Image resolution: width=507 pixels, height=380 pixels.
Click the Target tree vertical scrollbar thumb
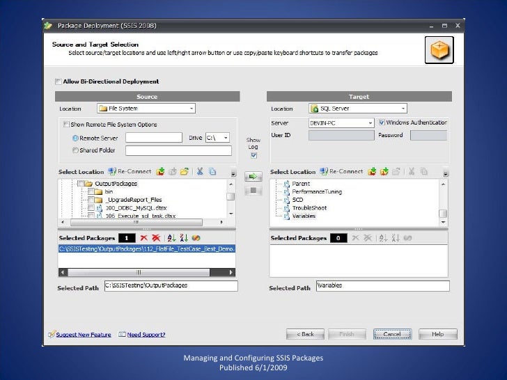(444, 214)
